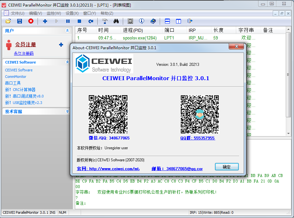Viewport: 294px width, 218px height.
Task: Click the 端口 column header
Action: (174, 30)
